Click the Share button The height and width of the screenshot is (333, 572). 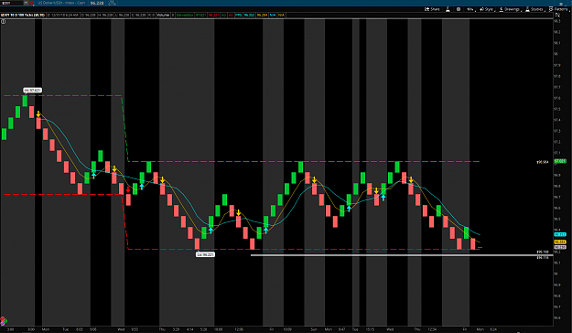[x=432, y=9]
